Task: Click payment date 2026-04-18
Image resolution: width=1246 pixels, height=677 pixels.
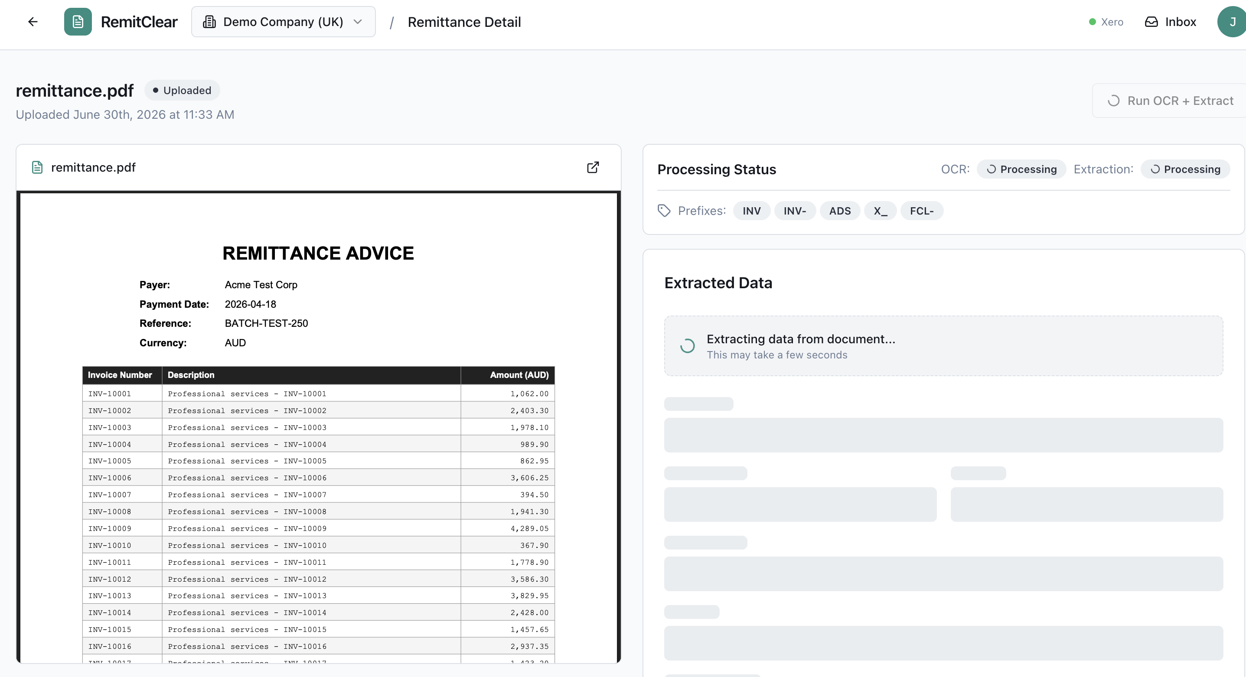Action: 250,304
